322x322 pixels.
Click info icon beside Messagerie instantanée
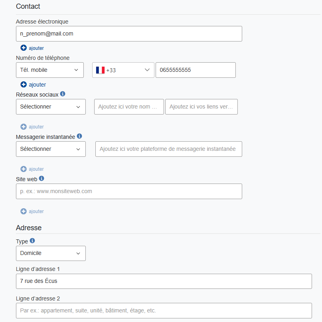(x=79, y=136)
